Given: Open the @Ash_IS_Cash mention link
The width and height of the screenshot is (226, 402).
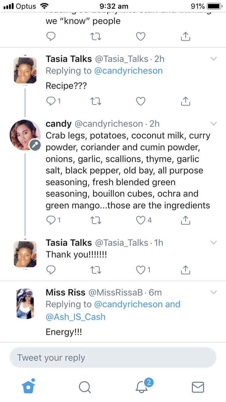Looking at the screenshot, I should (75, 317).
